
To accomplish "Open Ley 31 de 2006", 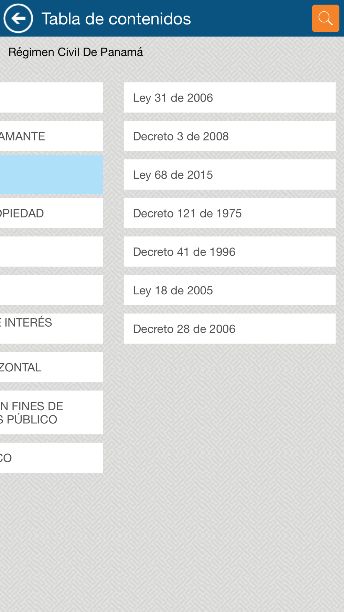I will point(229,97).
